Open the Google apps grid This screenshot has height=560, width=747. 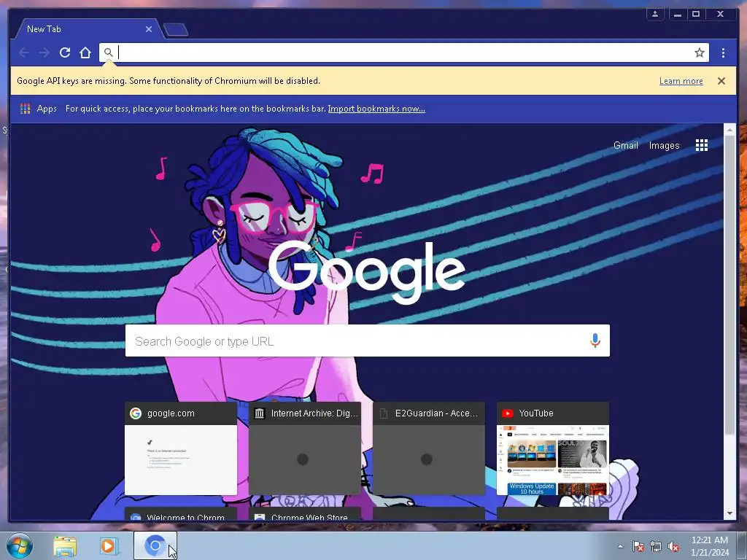point(701,145)
